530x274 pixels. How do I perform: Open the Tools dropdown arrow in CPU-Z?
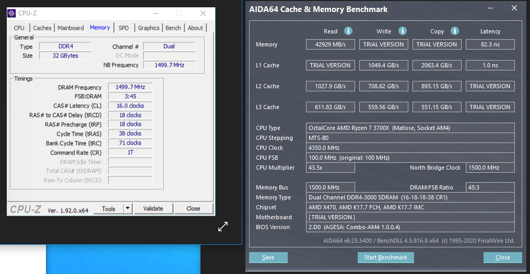(127, 209)
